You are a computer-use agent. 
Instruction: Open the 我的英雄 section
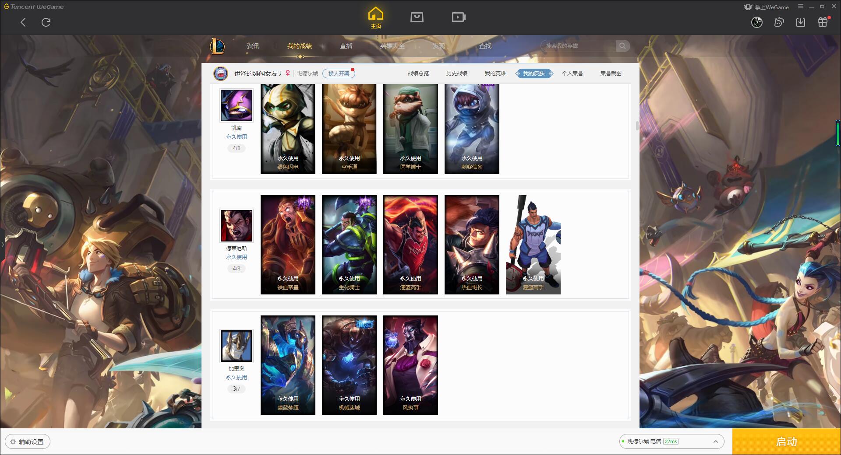coord(495,73)
